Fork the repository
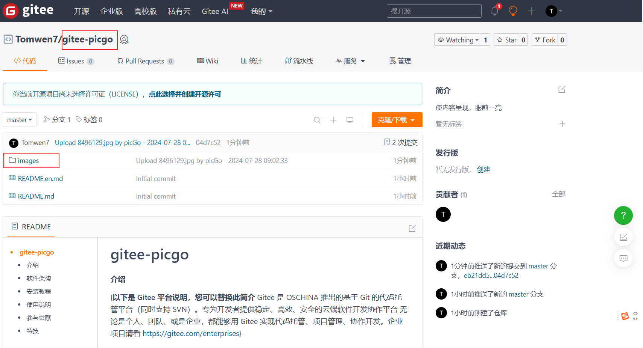 (545, 40)
